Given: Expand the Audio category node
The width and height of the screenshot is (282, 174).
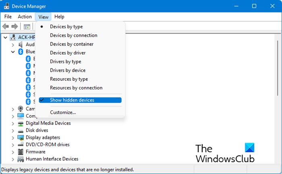Looking at the screenshot, I should click(13, 45).
